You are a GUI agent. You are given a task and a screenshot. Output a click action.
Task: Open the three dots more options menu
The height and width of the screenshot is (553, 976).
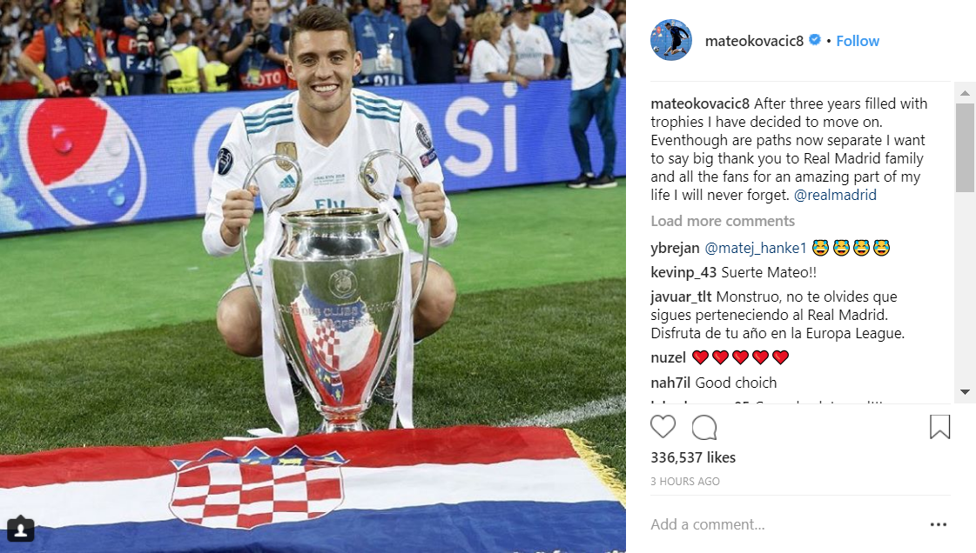click(x=938, y=524)
